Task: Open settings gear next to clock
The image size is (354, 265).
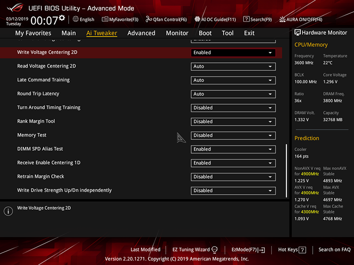Action: [62, 18]
